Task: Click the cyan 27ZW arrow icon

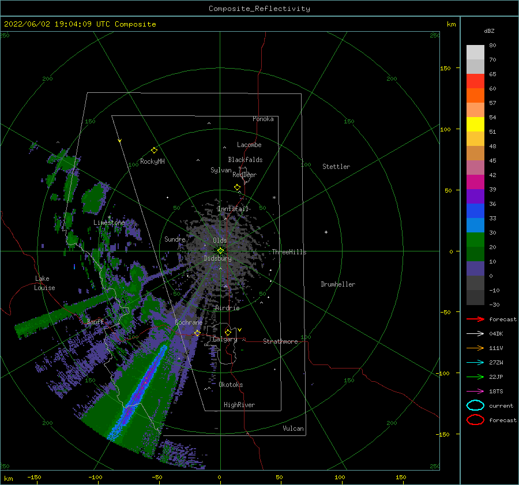Action: tap(475, 362)
